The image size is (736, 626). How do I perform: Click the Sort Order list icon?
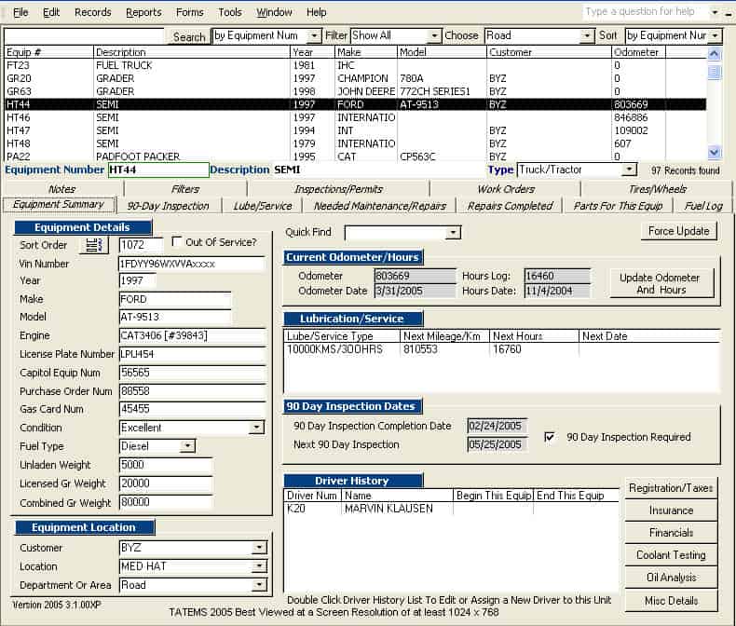click(x=94, y=244)
